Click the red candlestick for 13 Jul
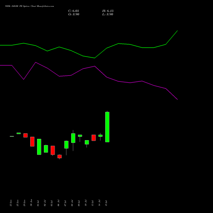Viewport: 213px width, 213px height. click(94, 138)
